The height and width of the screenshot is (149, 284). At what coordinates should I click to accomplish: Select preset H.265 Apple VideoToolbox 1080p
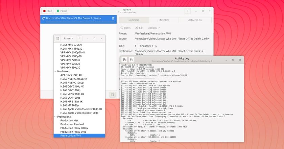pos(79,113)
